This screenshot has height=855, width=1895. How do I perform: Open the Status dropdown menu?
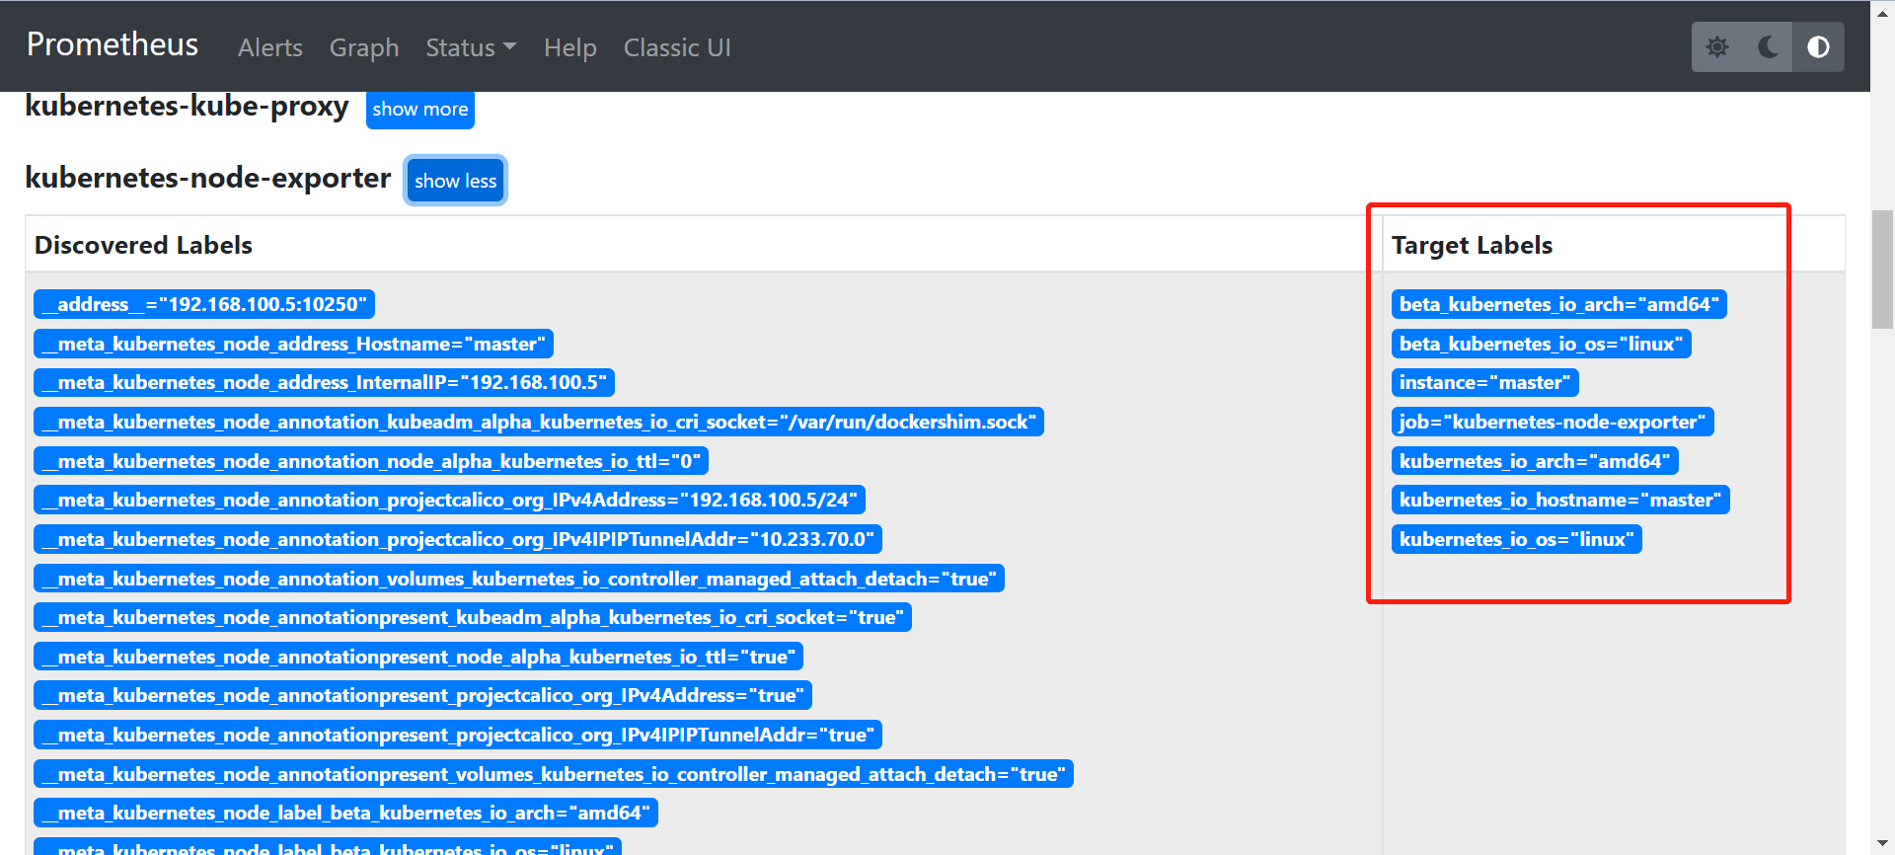471,47
